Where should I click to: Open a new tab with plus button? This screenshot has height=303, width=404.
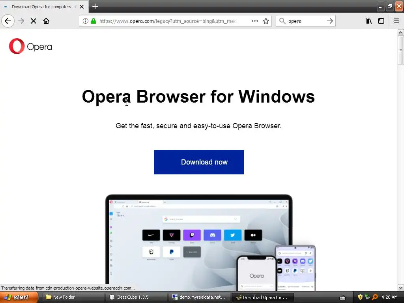pos(95,6)
